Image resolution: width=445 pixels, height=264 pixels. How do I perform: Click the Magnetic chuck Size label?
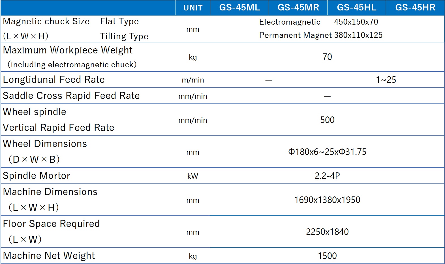(x=46, y=21)
